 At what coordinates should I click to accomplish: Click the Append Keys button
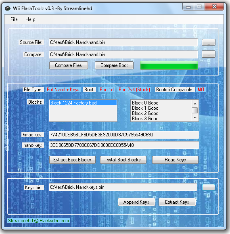136,202
